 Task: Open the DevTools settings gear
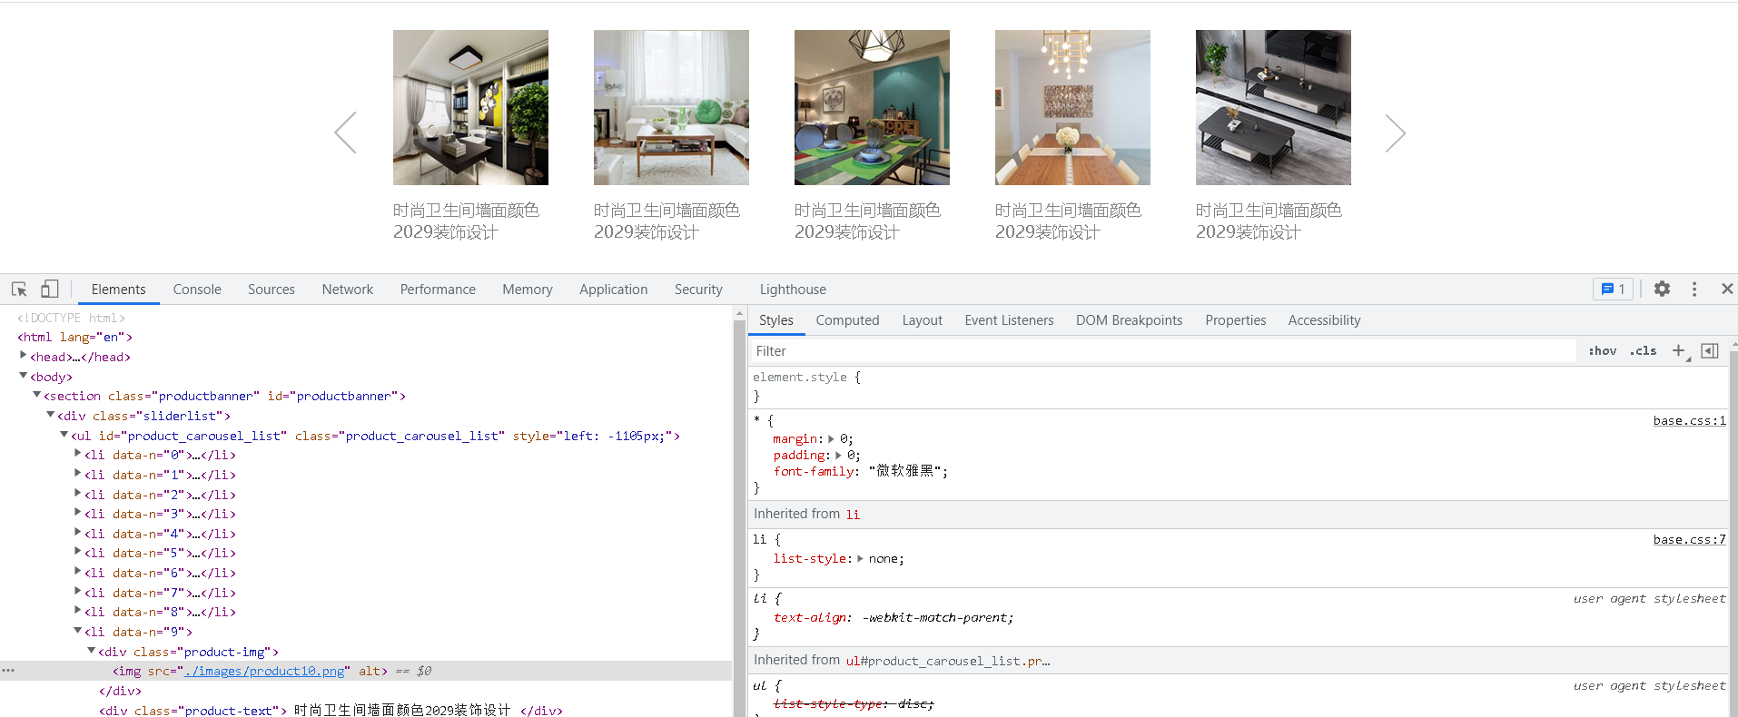coord(1662,289)
